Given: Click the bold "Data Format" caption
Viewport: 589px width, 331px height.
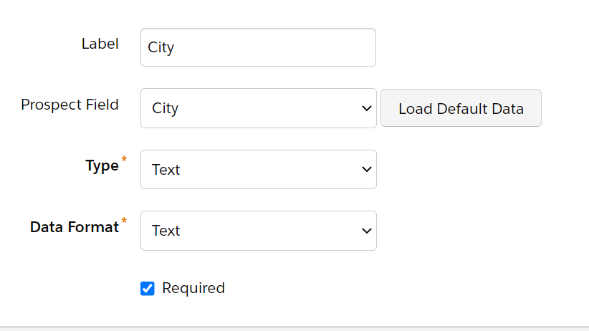Looking at the screenshot, I should click(x=74, y=227).
